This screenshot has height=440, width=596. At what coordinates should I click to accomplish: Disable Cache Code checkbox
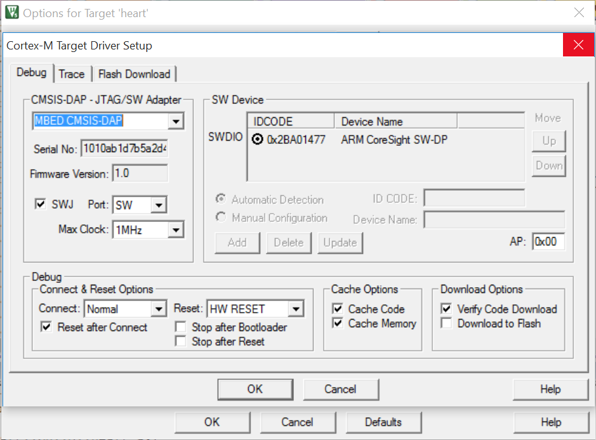(x=338, y=309)
